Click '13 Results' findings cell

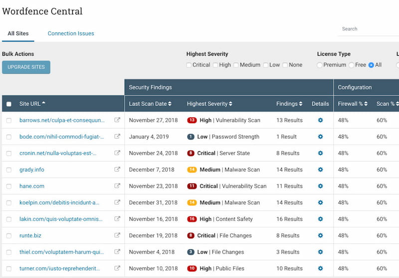(x=289, y=120)
